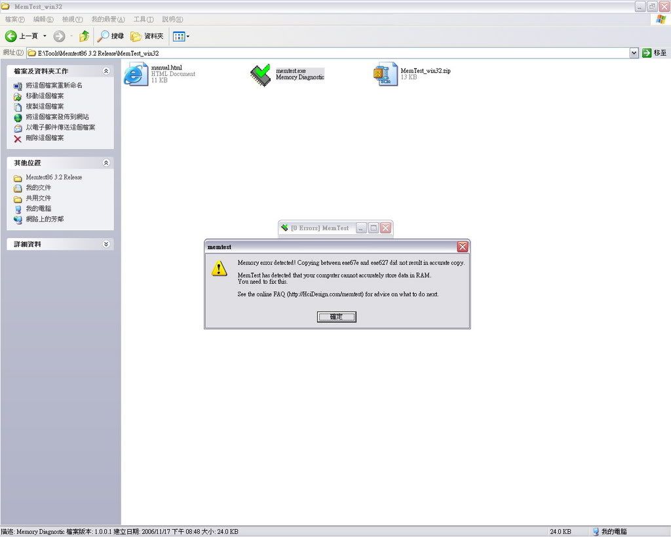Click the yellow warning icon in dialog

coord(219,269)
